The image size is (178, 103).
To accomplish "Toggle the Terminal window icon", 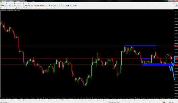I will click(18, 5).
